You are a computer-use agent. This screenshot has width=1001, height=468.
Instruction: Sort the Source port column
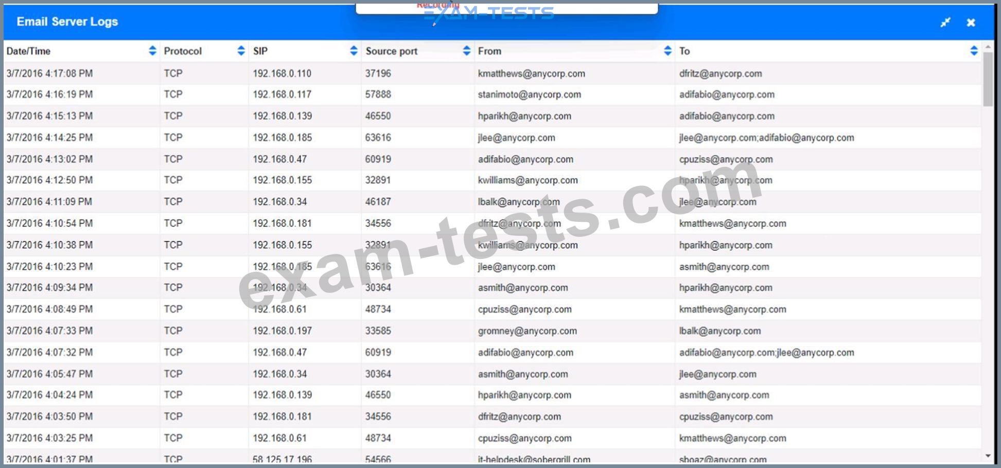click(x=466, y=50)
